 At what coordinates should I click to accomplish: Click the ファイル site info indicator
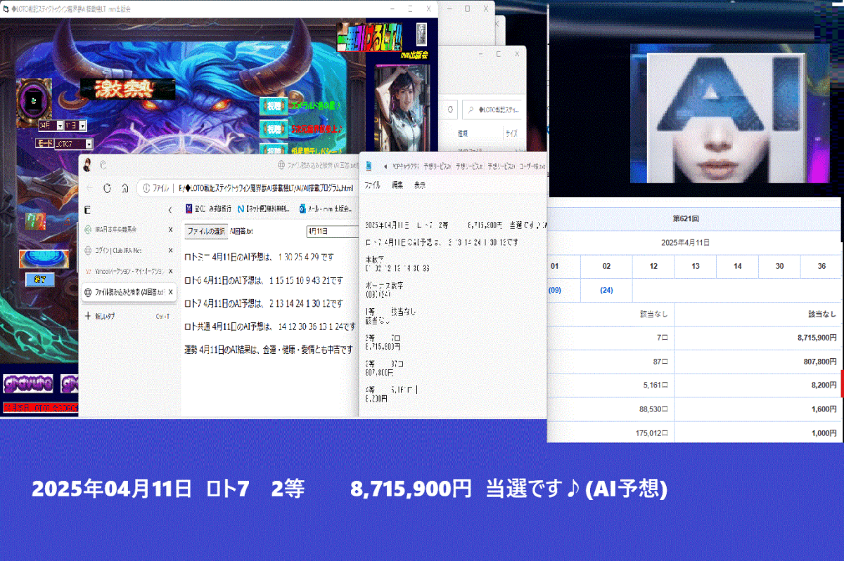tap(155, 188)
